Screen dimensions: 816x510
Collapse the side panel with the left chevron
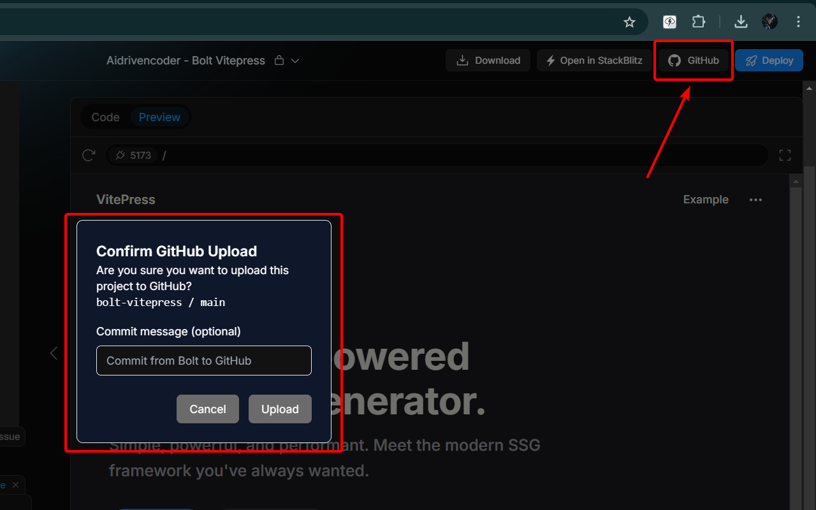pos(54,353)
